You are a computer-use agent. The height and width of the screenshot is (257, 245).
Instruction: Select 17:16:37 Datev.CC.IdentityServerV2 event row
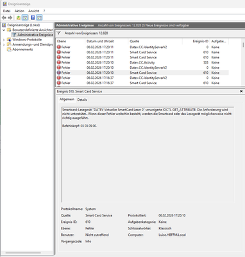[142, 78]
